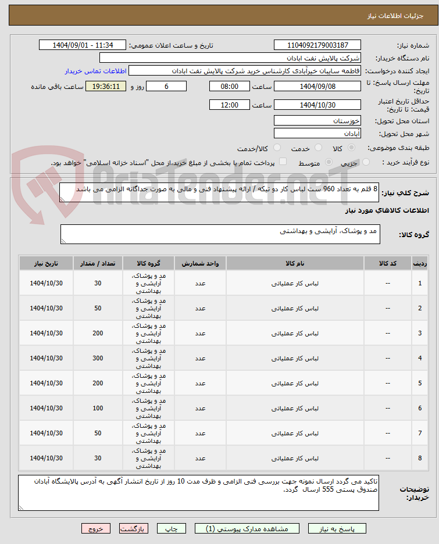The width and height of the screenshot is (439, 544).
Task: Click the استان محل تحویل field خوزستان
Action: click(317, 121)
